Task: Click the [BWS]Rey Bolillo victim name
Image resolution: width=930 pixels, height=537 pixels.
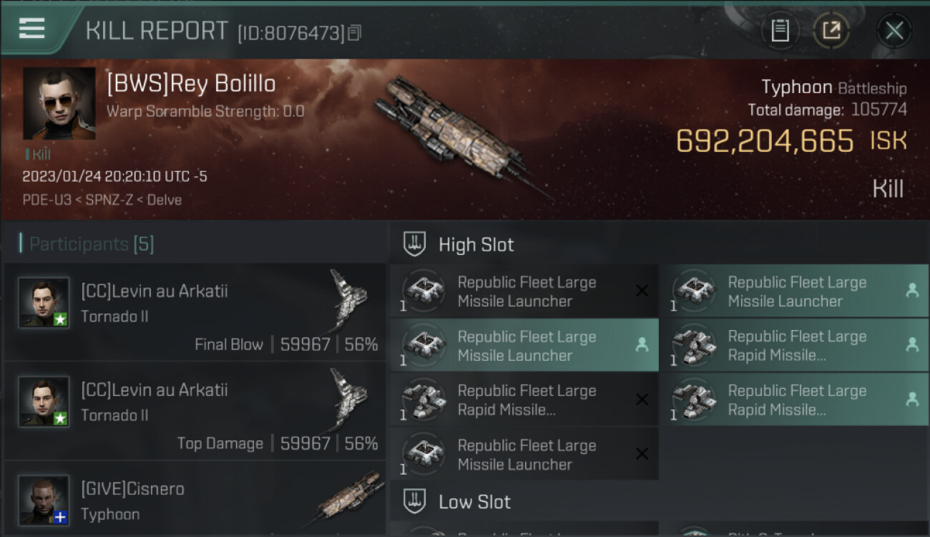Action: pyautogui.click(x=191, y=84)
